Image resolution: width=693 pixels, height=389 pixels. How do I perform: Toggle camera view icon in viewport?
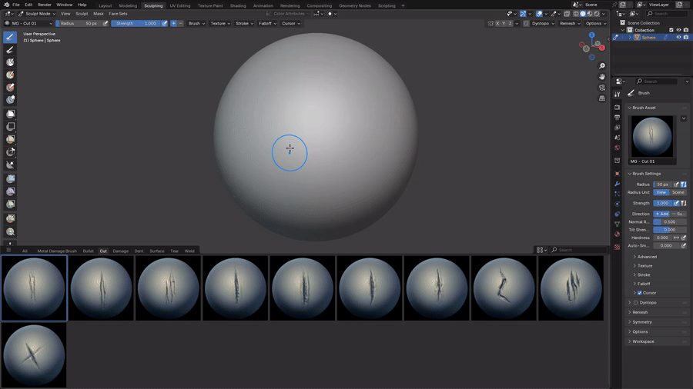[601, 88]
